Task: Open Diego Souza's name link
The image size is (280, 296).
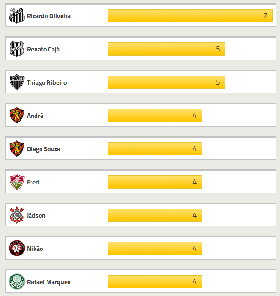Action: (x=43, y=149)
